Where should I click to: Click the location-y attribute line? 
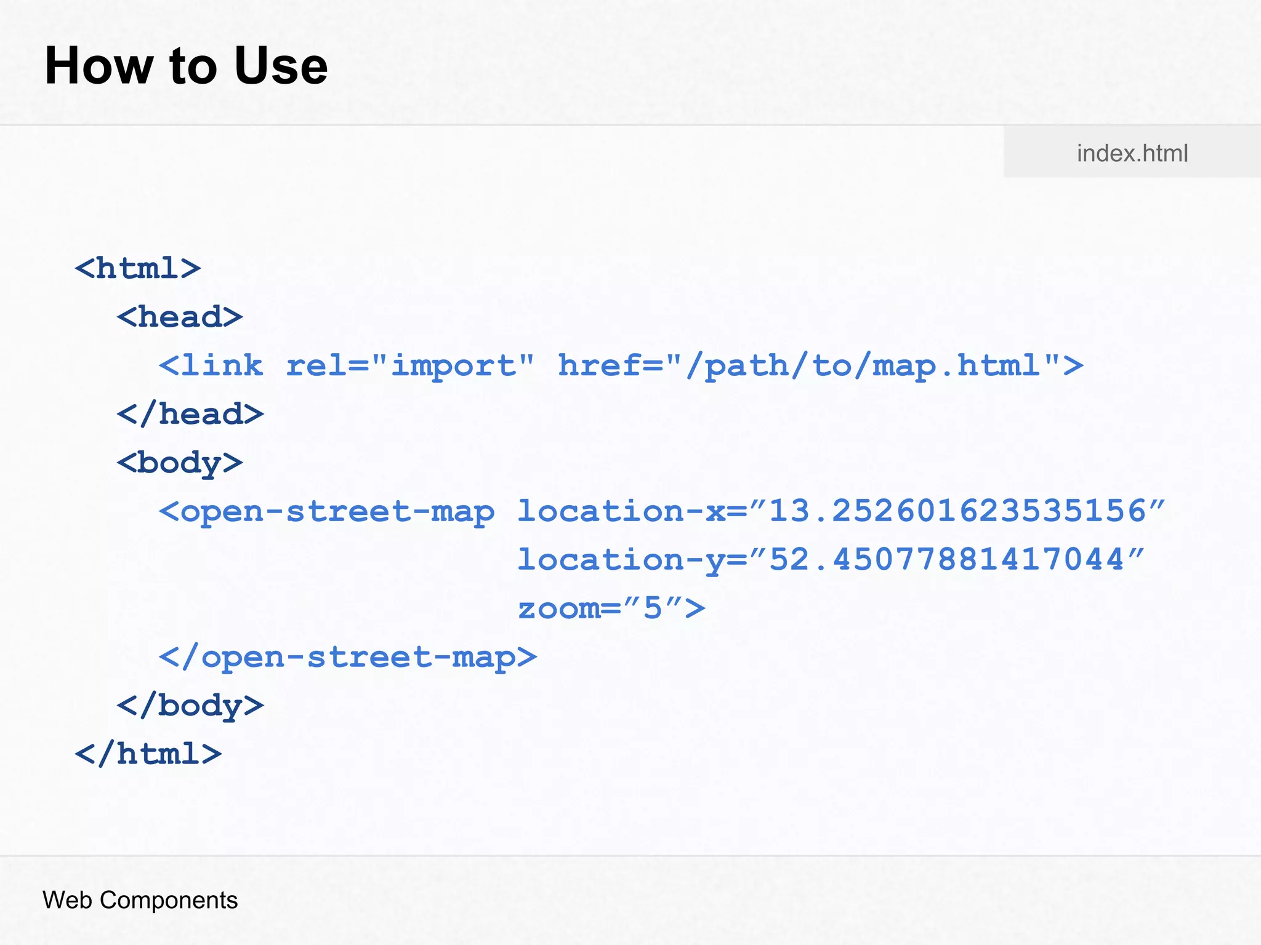click(831, 560)
